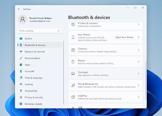Expand Printers & scanners chevron

pos(139,25)
